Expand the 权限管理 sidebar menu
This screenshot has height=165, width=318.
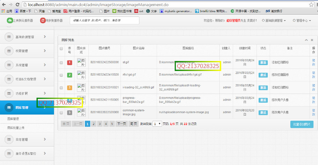coord(27,51)
